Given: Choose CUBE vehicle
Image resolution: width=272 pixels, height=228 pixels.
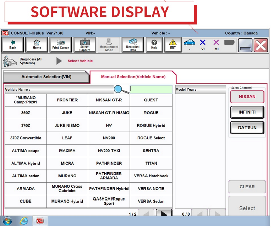Looking at the screenshot, I should [x=26, y=201].
